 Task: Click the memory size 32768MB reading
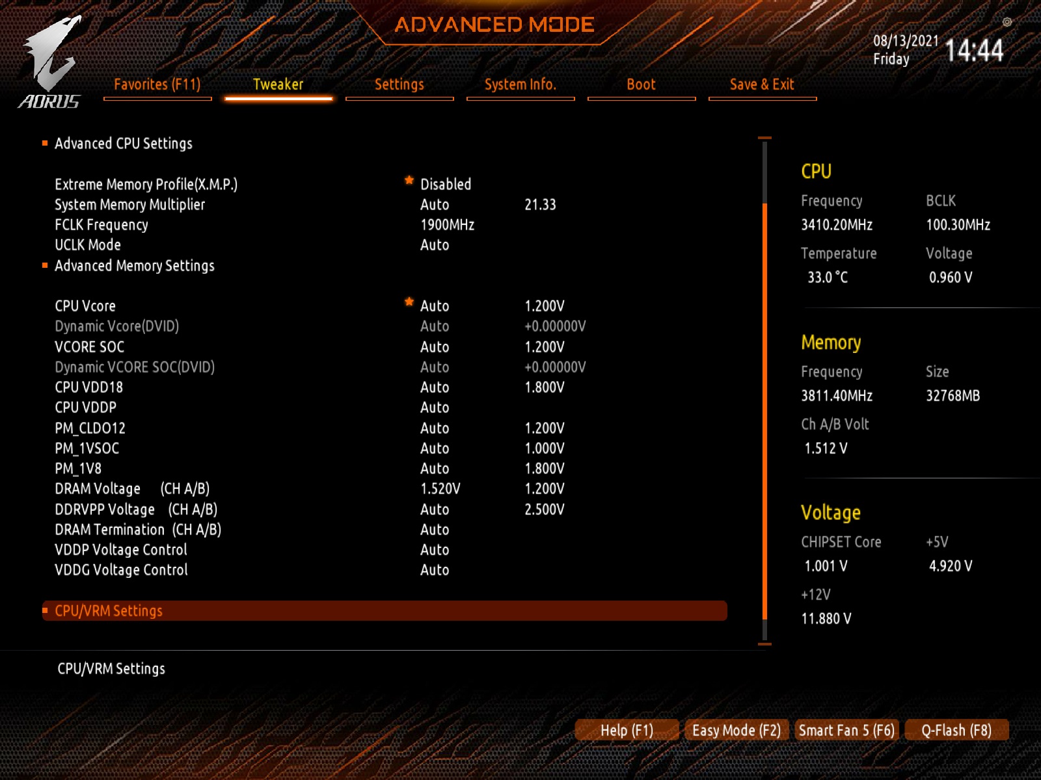pos(953,395)
